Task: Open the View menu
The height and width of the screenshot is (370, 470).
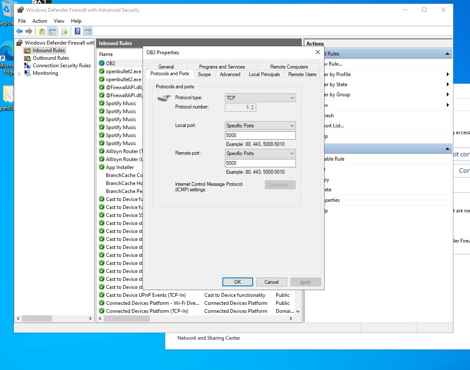Action: tap(59, 21)
